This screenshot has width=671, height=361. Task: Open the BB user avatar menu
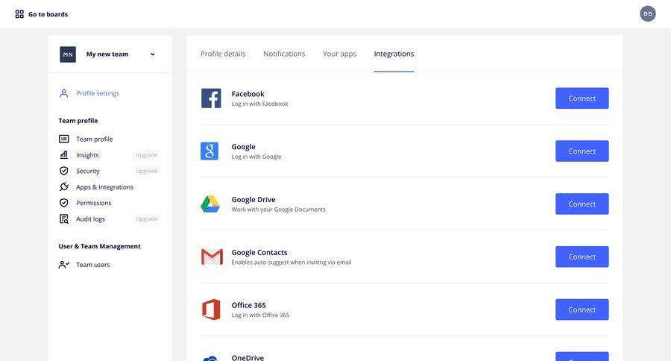647,13
